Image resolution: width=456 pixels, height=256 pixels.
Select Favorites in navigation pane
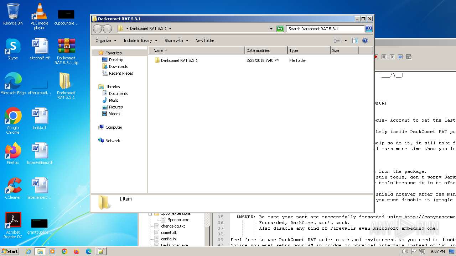click(113, 53)
